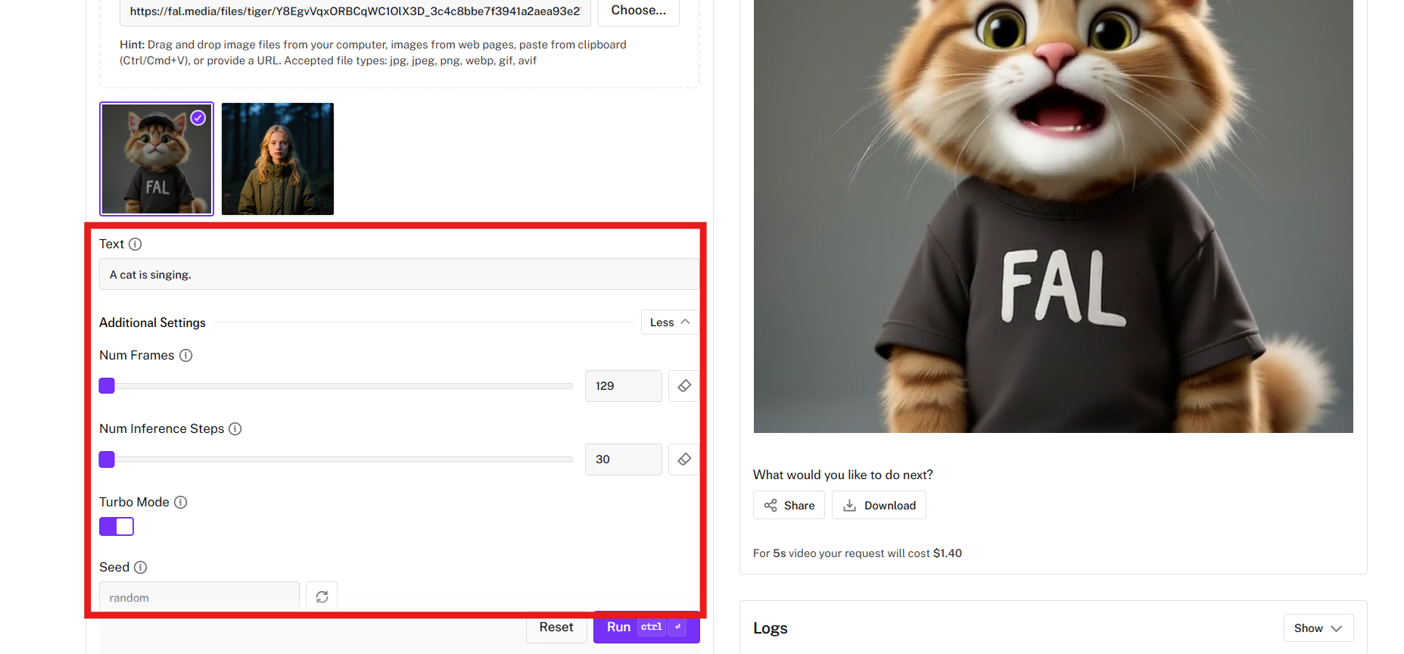Screen dimensions: 1404x654
Task: Click the Text info icon
Action: click(x=135, y=244)
